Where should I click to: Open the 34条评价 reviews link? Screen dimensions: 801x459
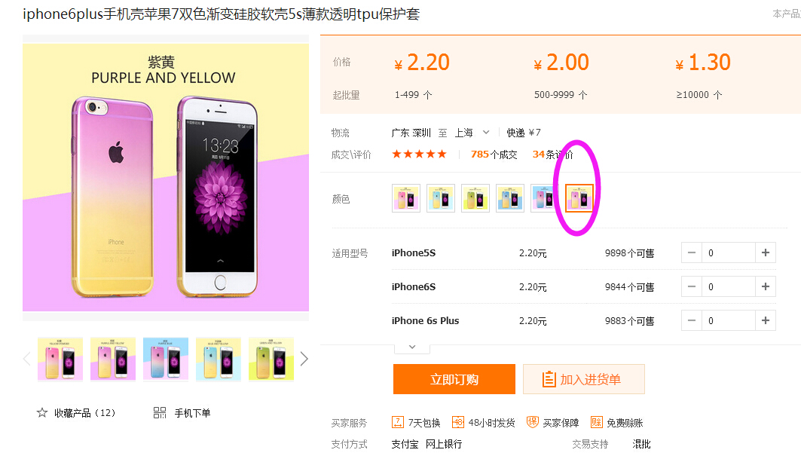tap(553, 155)
